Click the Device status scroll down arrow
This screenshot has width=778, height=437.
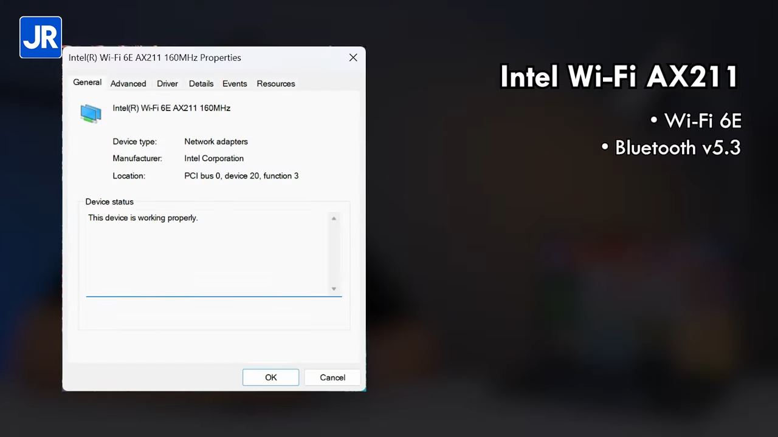334,289
